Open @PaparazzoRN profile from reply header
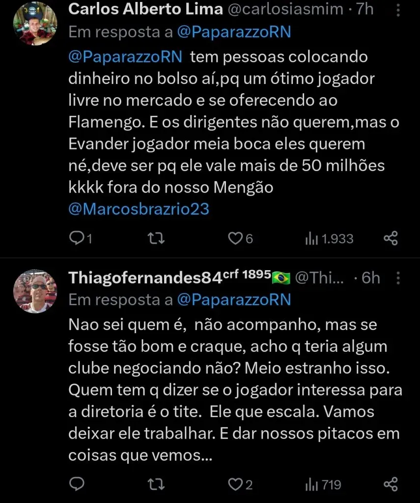420x503 pixels. pyautogui.click(x=235, y=31)
